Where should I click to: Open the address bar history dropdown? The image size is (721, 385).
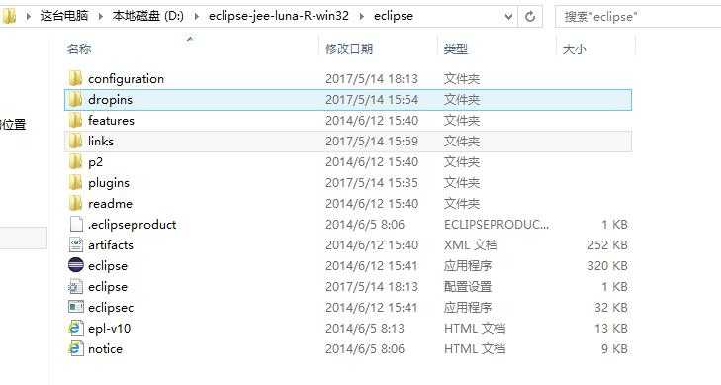coord(508,17)
